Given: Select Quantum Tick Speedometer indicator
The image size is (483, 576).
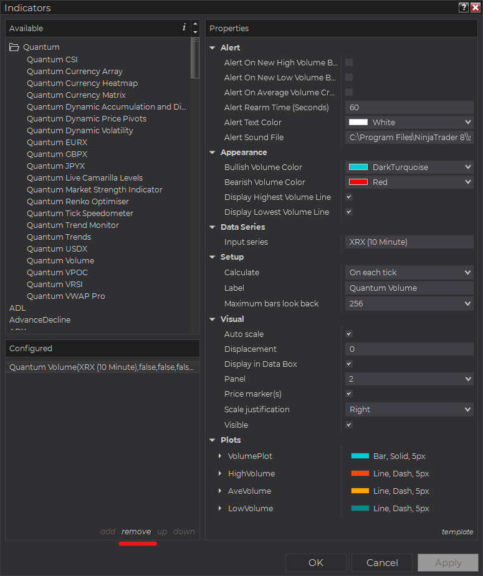Looking at the screenshot, I should 80,213.
